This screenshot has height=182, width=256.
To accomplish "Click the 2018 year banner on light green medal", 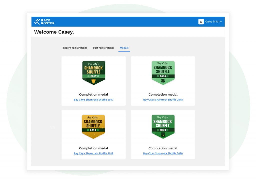I will [x=163, y=76].
